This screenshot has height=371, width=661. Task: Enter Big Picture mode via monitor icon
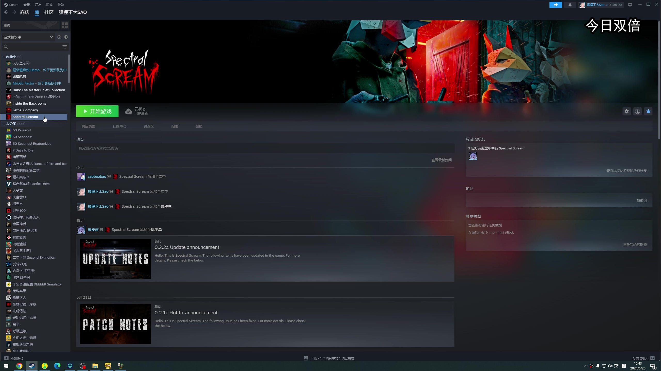(630, 5)
